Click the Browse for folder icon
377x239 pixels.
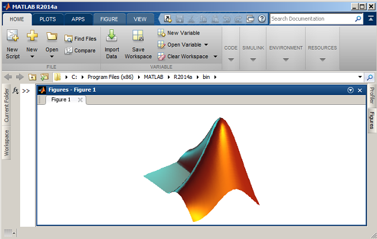44,77
